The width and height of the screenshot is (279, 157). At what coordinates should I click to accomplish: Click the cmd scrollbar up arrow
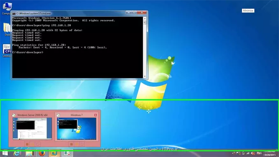(x=145, y=19)
